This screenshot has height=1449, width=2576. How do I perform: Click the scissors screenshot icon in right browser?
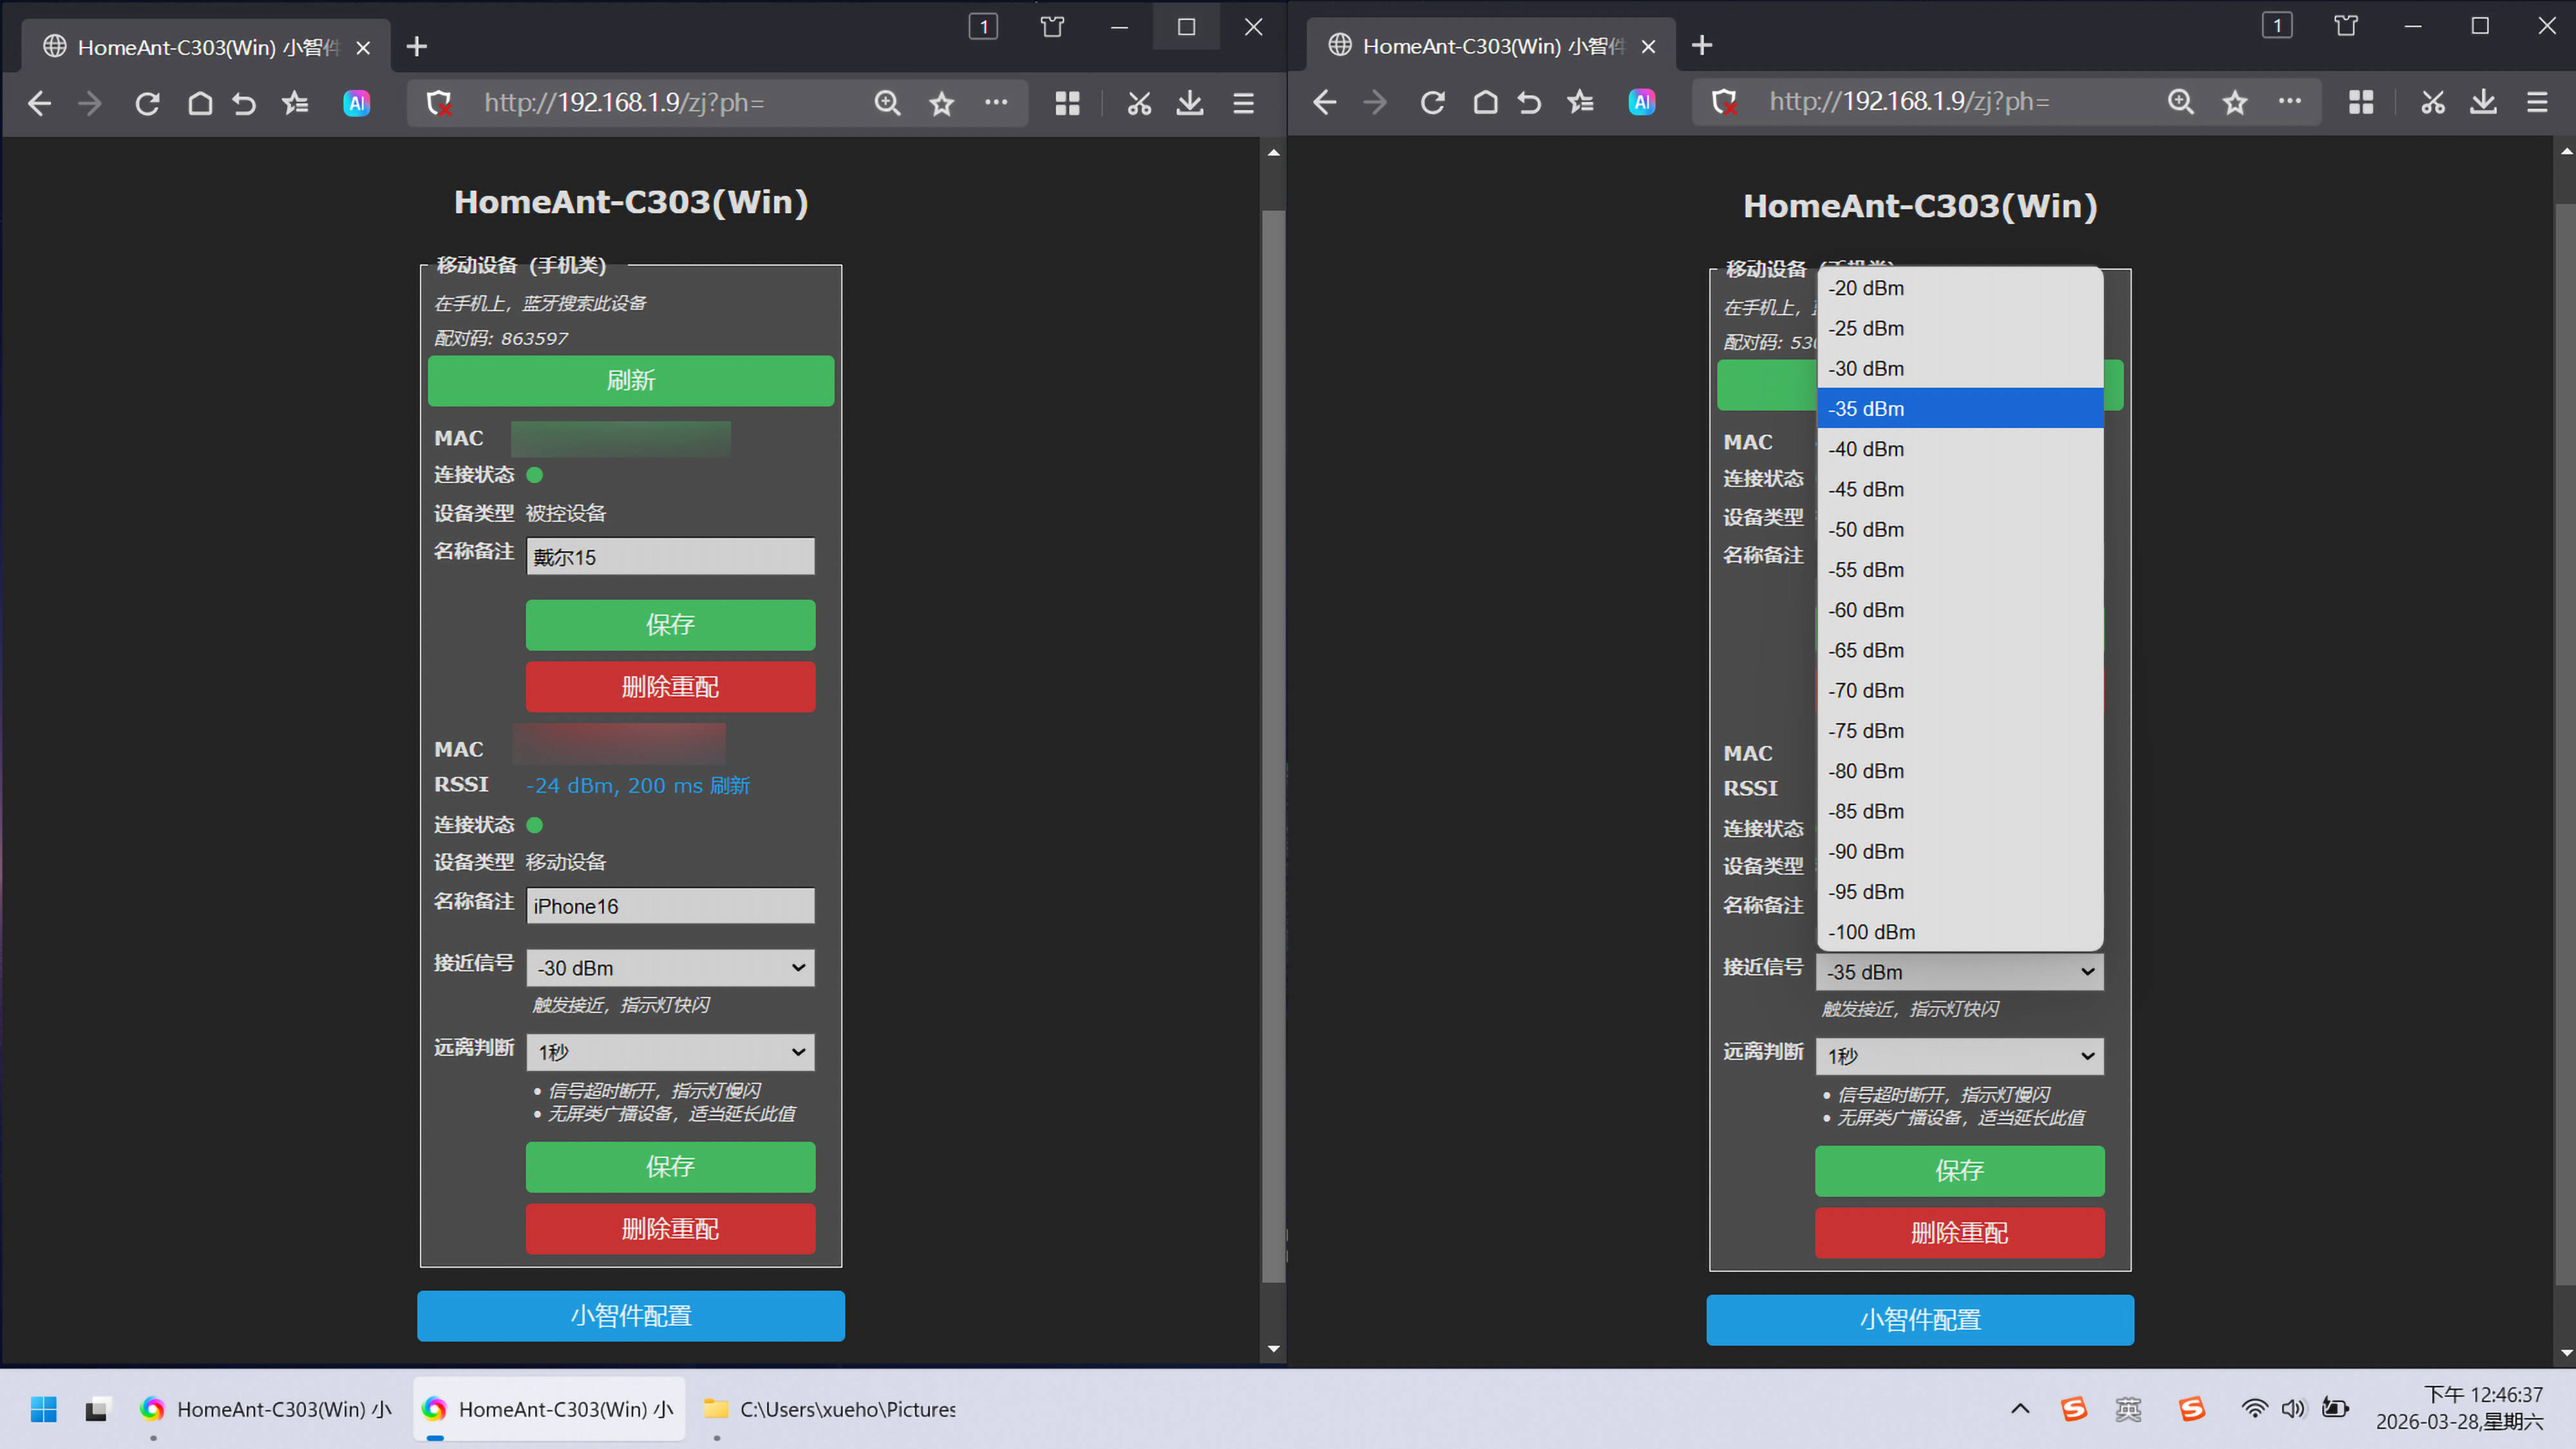[x=2432, y=102]
